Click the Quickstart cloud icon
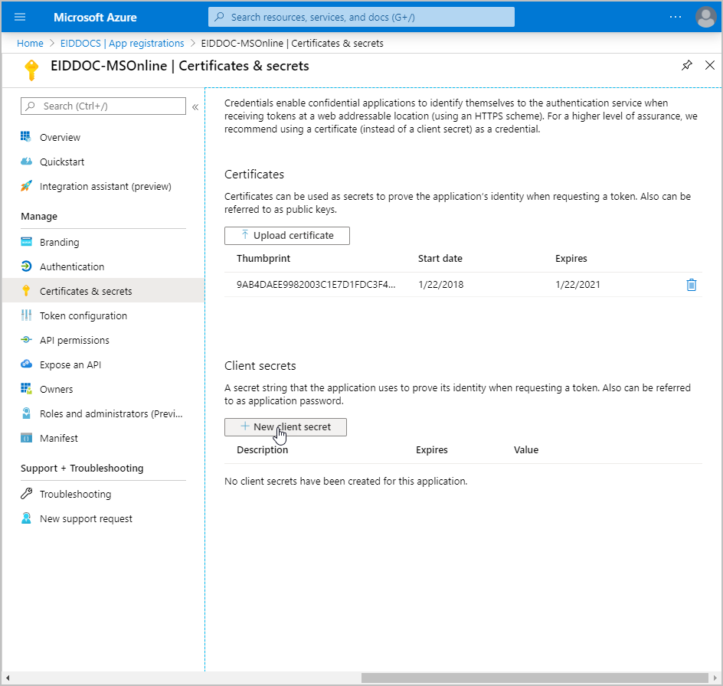Screen dimensions: 723x686 point(27,162)
